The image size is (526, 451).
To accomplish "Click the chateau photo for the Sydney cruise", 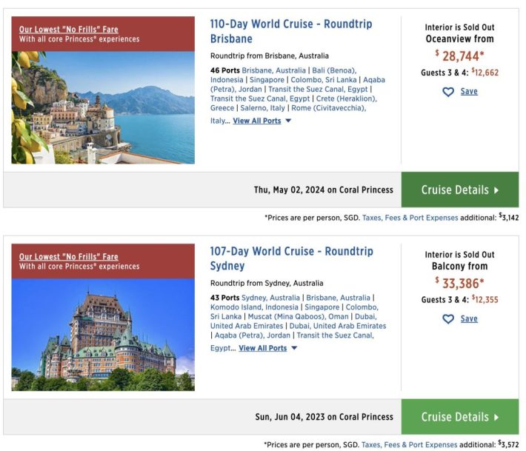I will coord(103,335).
